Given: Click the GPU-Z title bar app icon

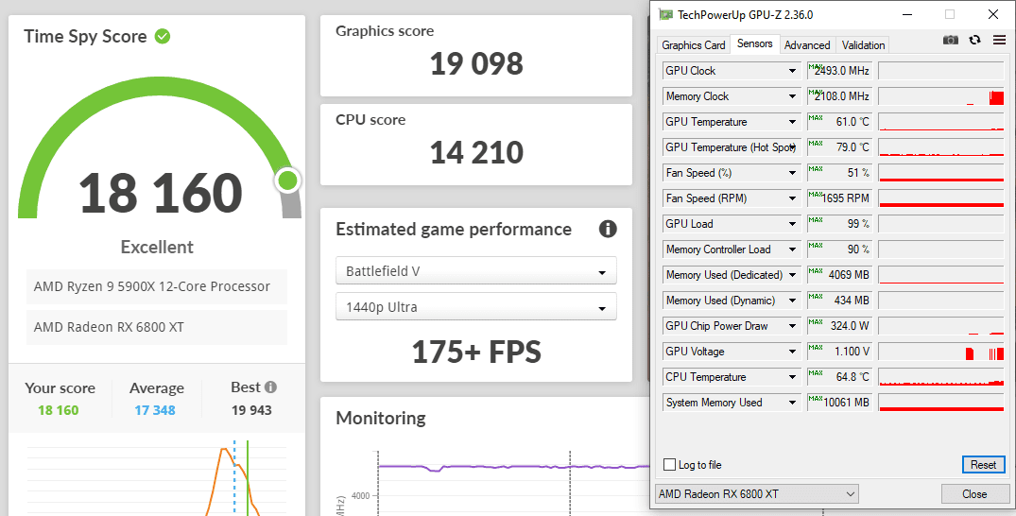Looking at the screenshot, I should point(665,15).
